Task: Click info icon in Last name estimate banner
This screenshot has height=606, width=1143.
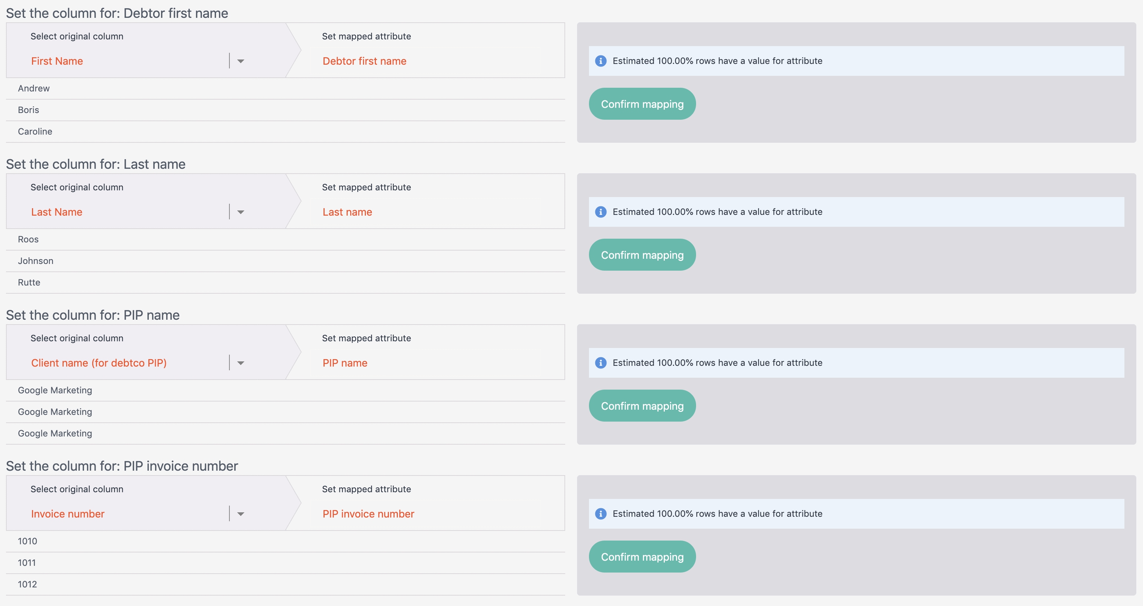Action: click(601, 212)
